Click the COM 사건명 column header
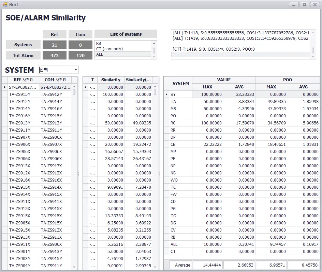Viewport: 322px width, 272px height. [x=55, y=80]
